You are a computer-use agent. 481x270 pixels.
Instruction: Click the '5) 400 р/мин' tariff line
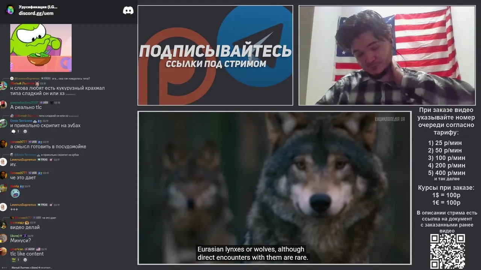(446, 173)
